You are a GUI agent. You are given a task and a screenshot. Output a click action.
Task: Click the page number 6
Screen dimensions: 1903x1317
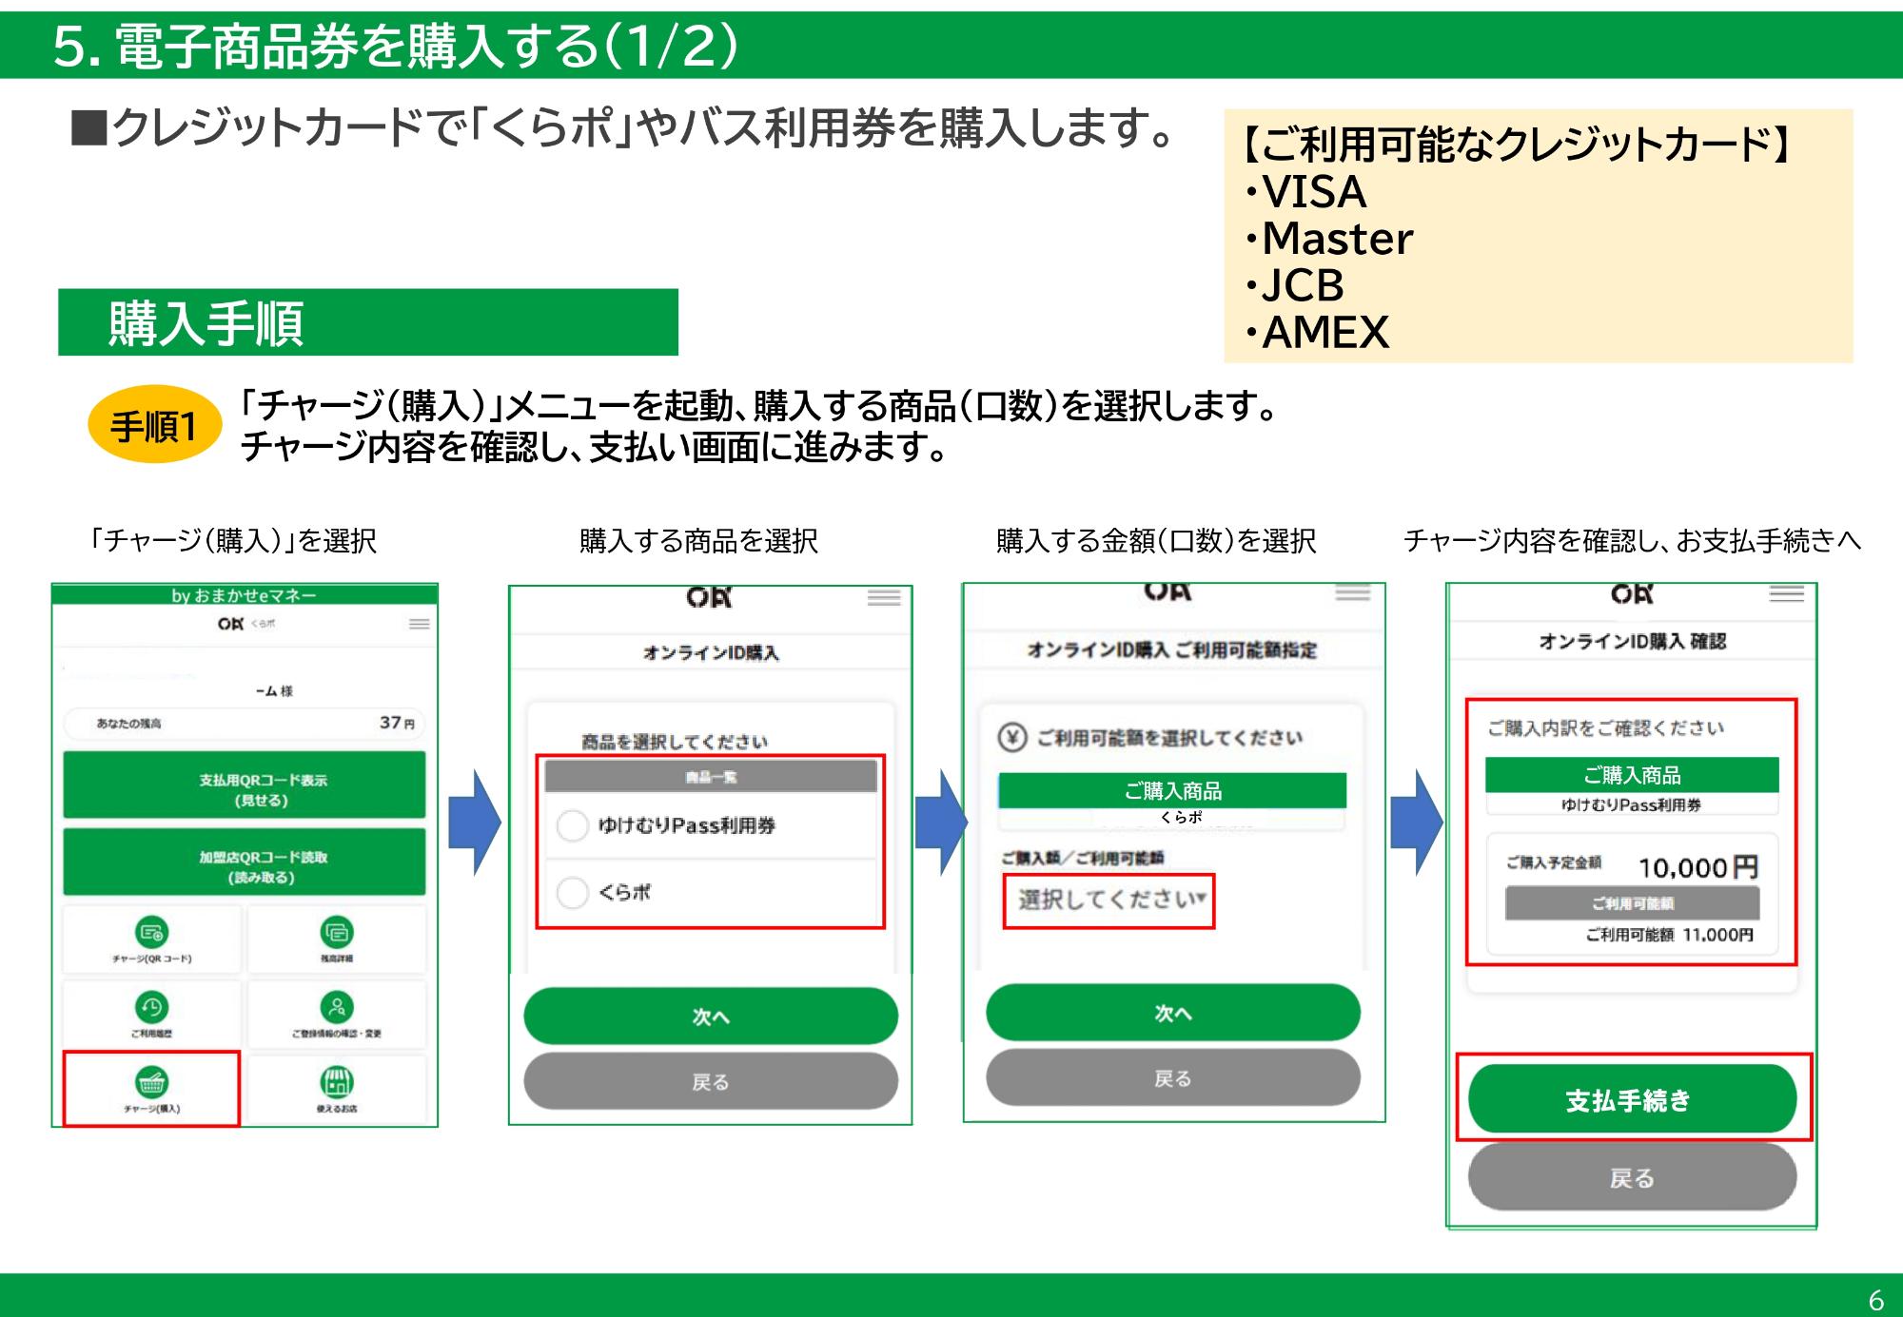[x=1875, y=1300]
